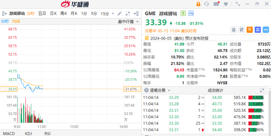The width and height of the screenshot is (271, 136).
Task: Click the blue 卖 sell button
Action: (x=258, y=30)
